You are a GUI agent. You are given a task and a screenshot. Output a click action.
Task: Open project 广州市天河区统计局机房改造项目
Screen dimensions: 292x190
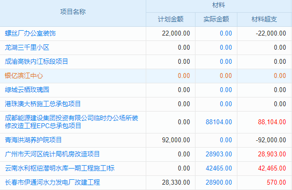[52, 154]
